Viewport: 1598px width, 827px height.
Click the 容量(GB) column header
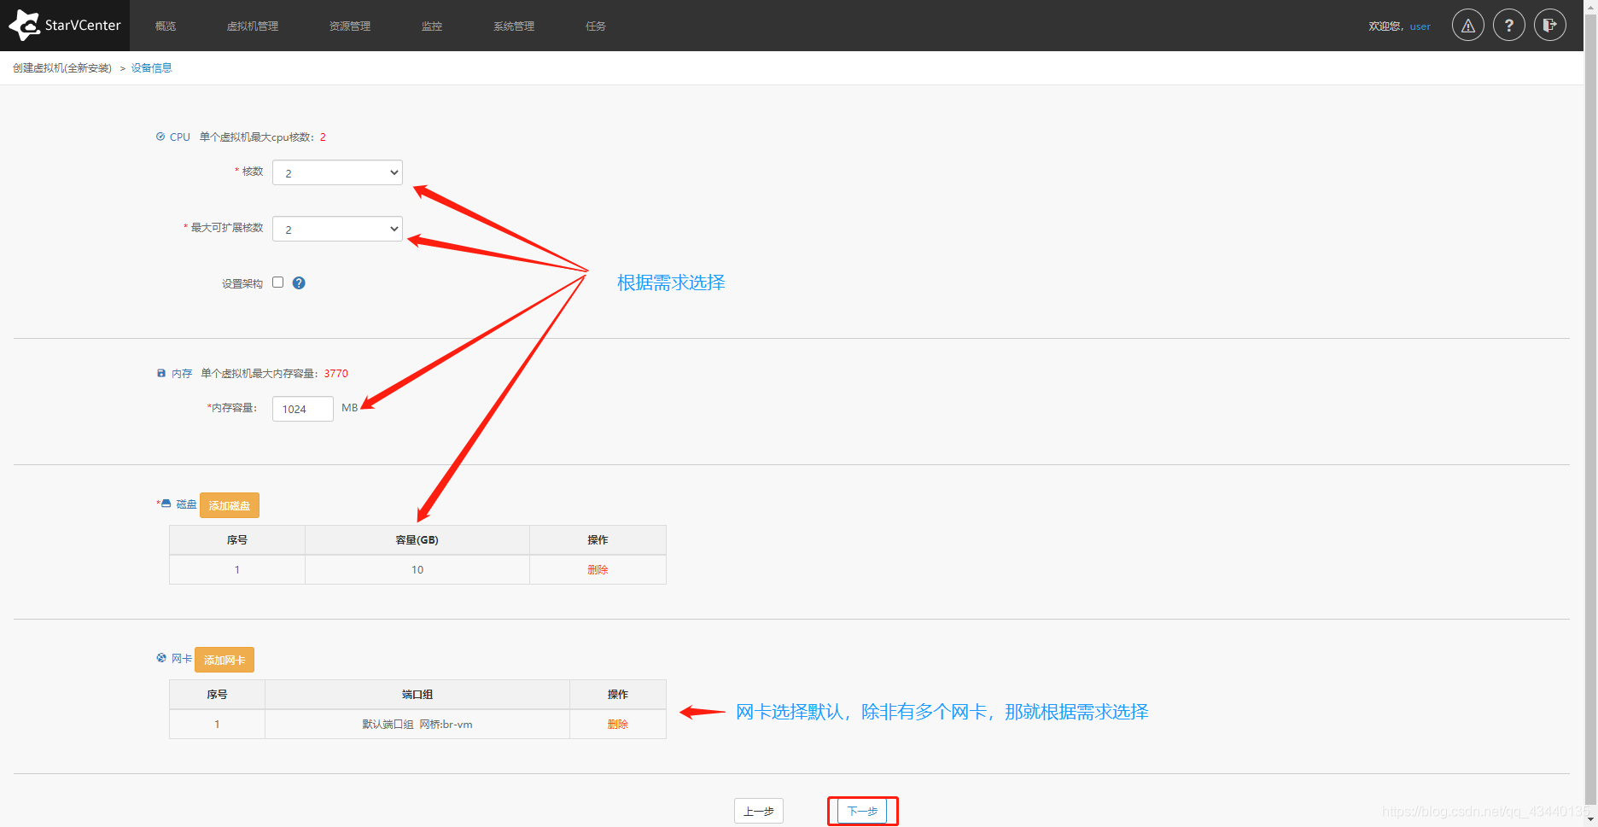(x=417, y=540)
